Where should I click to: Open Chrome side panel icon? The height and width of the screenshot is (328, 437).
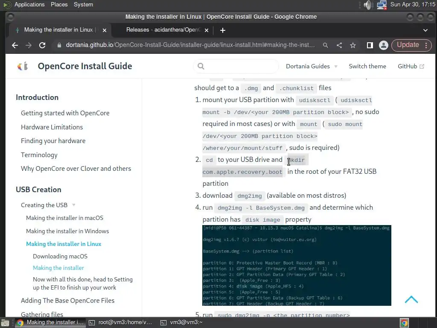click(370, 45)
